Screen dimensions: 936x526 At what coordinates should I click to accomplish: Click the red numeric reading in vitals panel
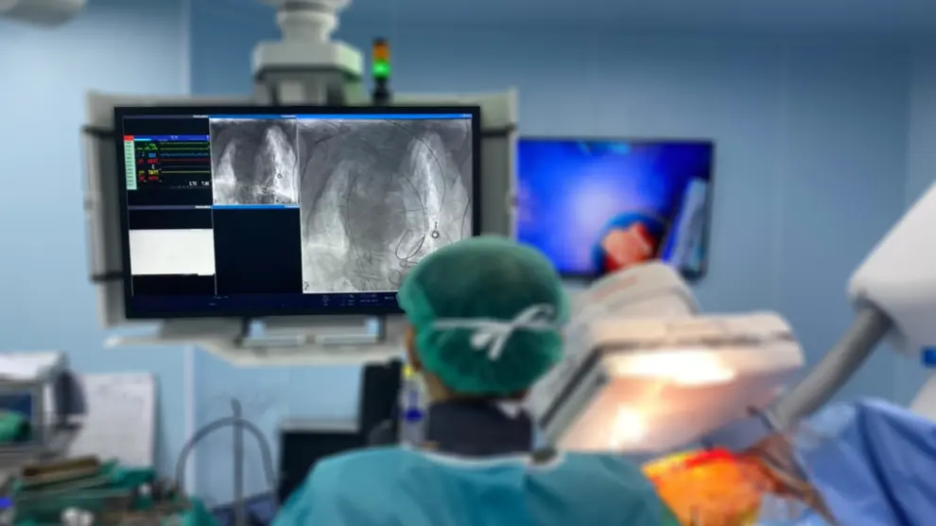(x=152, y=161)
